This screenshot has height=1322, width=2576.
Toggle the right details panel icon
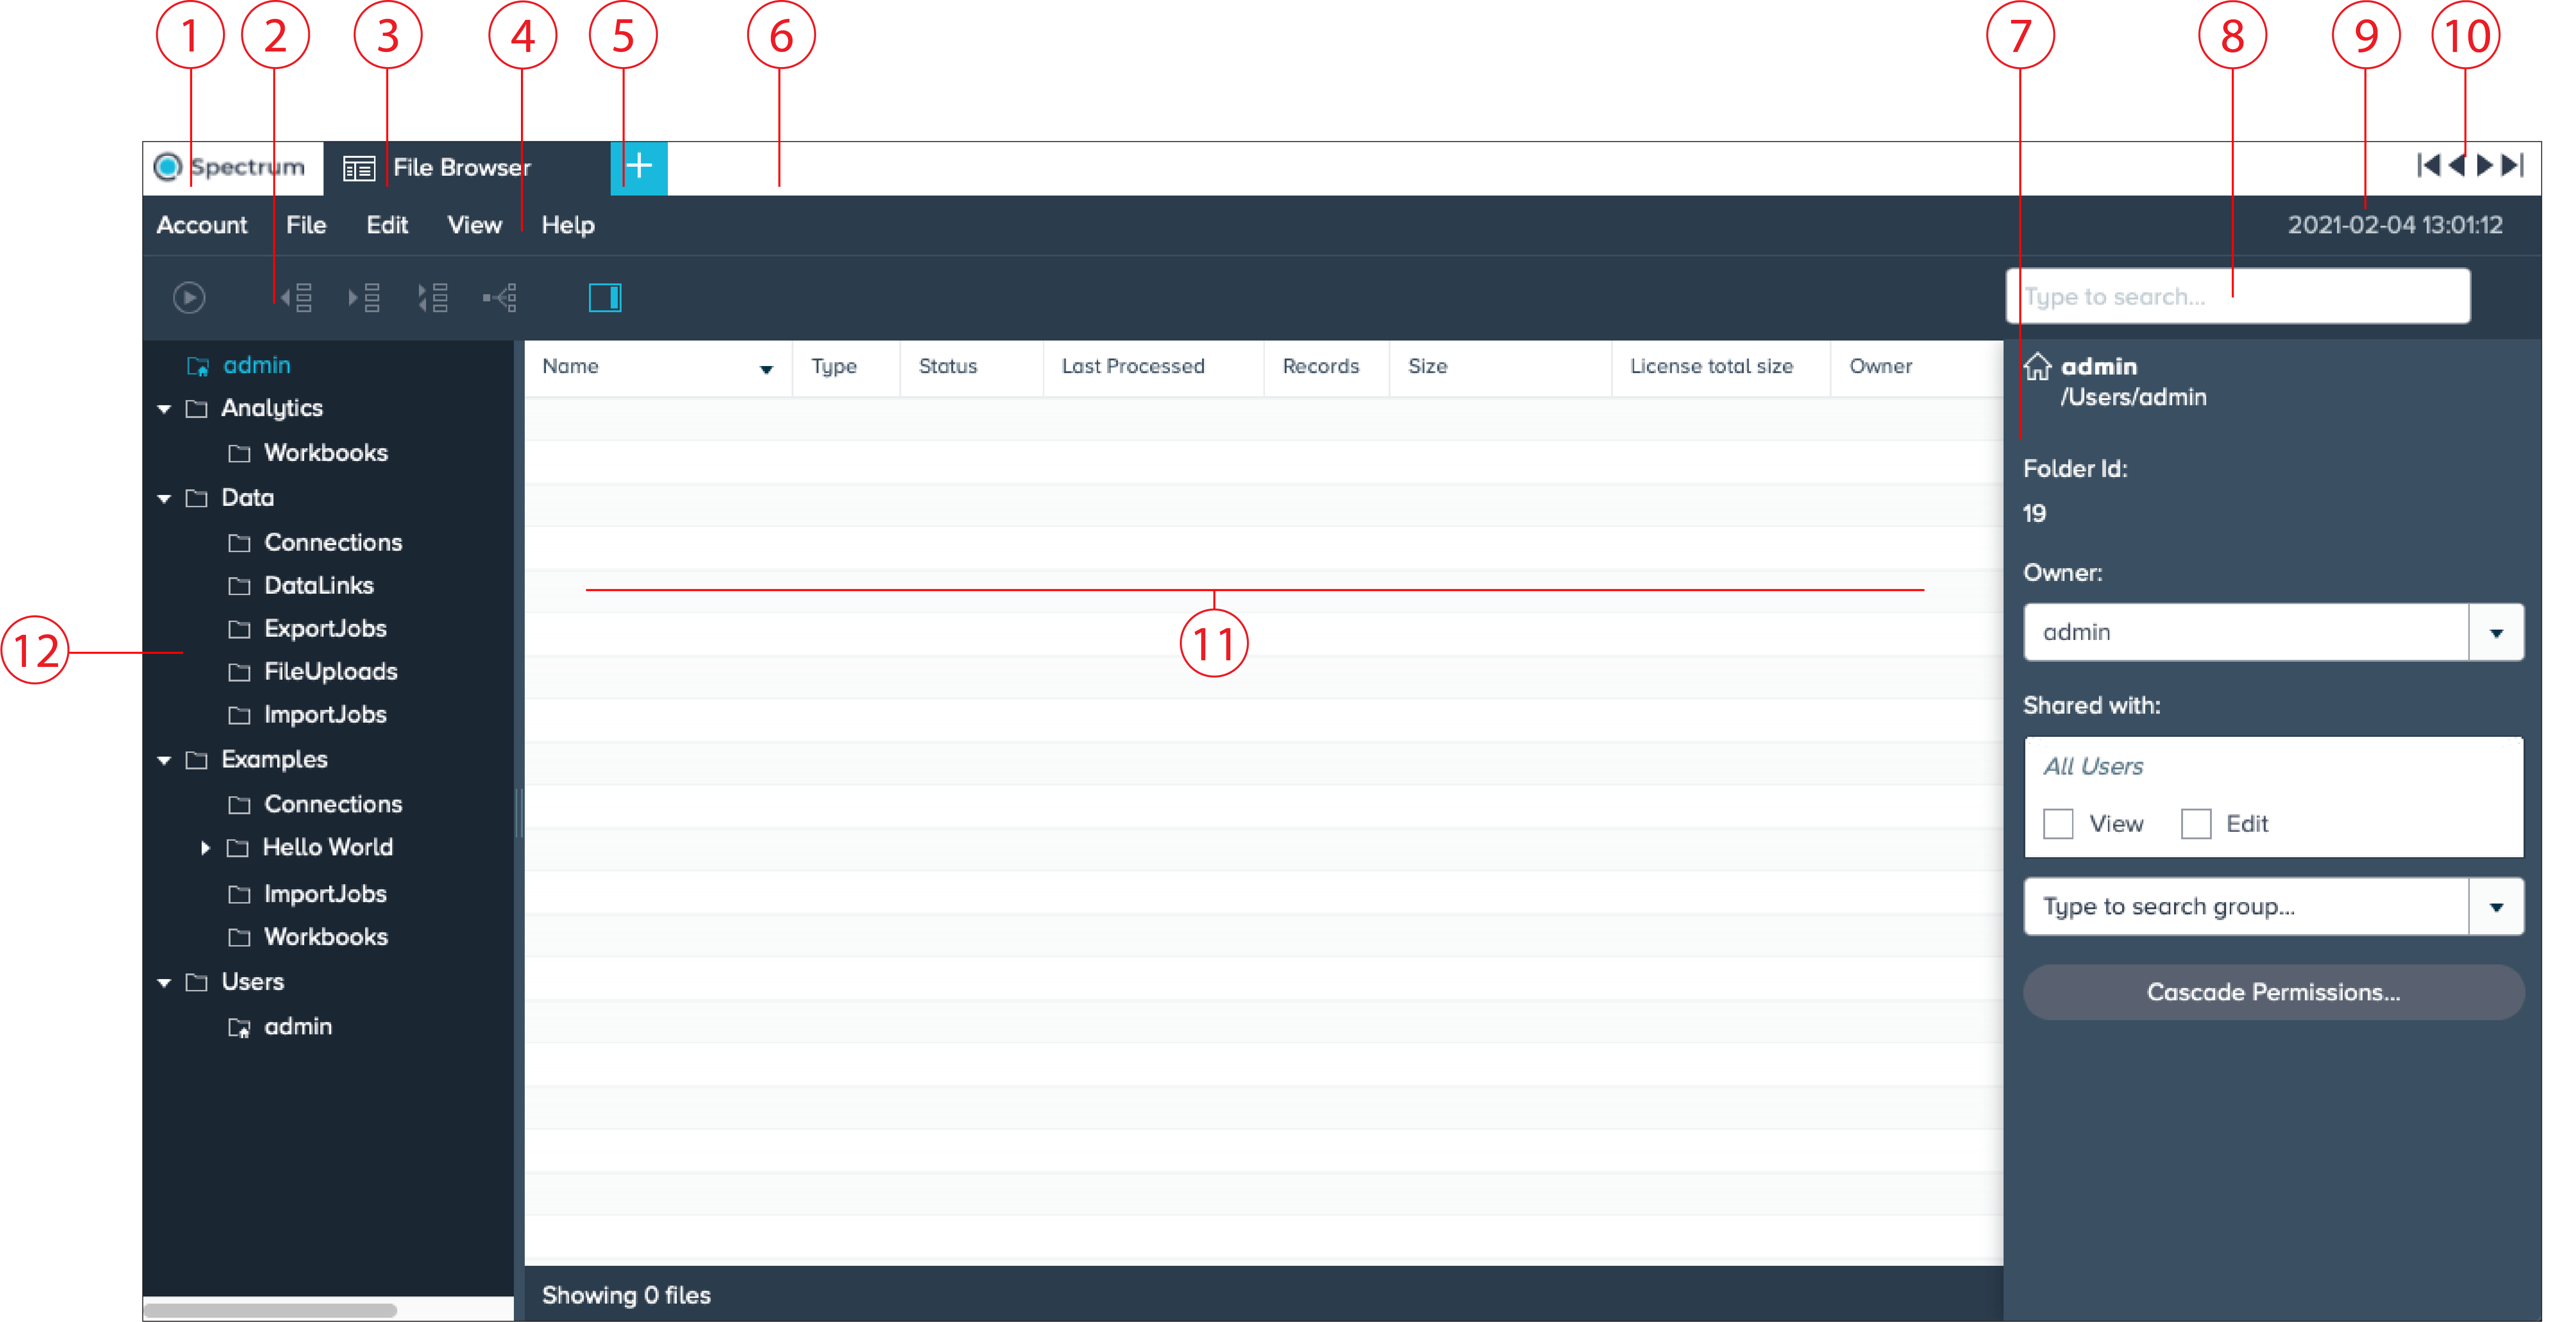tap(605, 297)
